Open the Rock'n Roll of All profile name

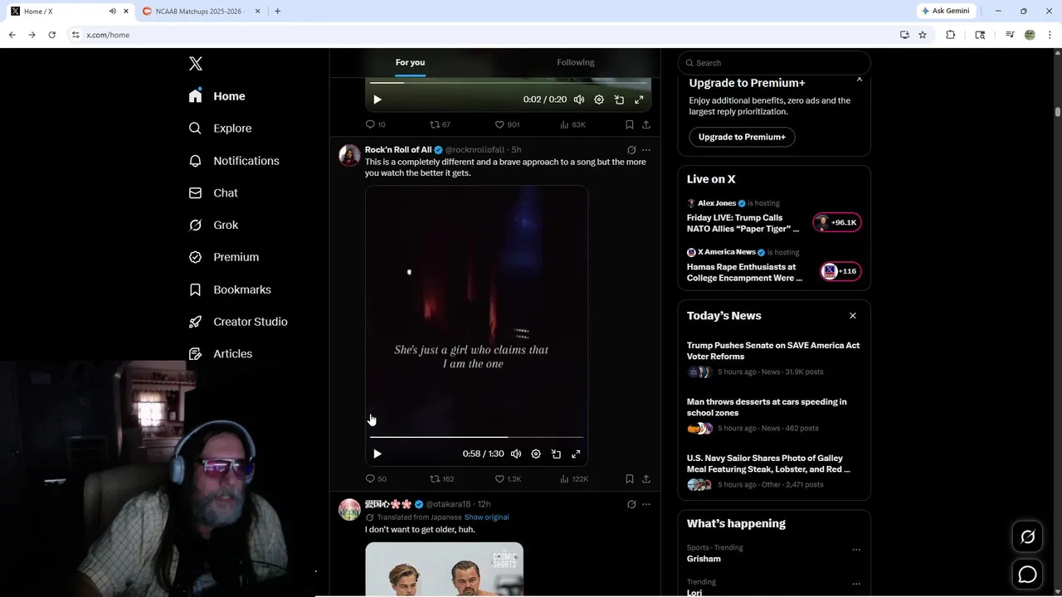(398, 150)
